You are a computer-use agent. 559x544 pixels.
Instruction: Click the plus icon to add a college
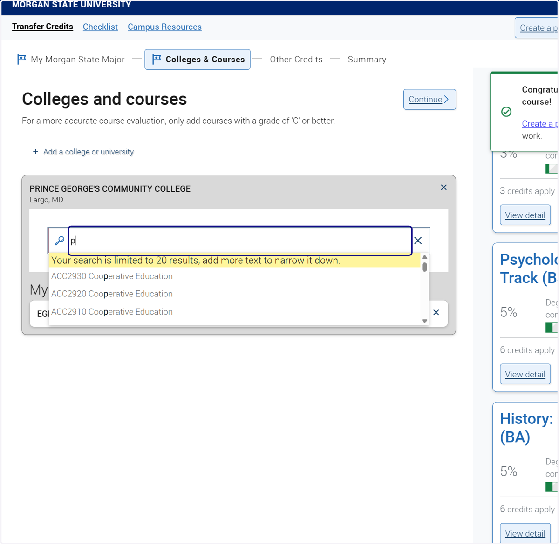[x=35, y=152]
